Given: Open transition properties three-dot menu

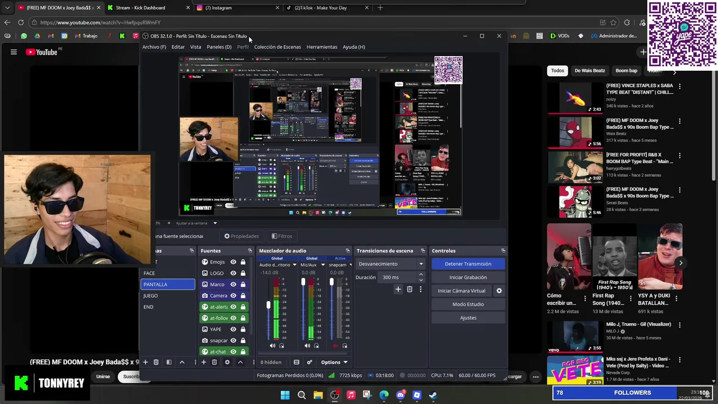Looking at the screenshot, I should coord(421,290).
